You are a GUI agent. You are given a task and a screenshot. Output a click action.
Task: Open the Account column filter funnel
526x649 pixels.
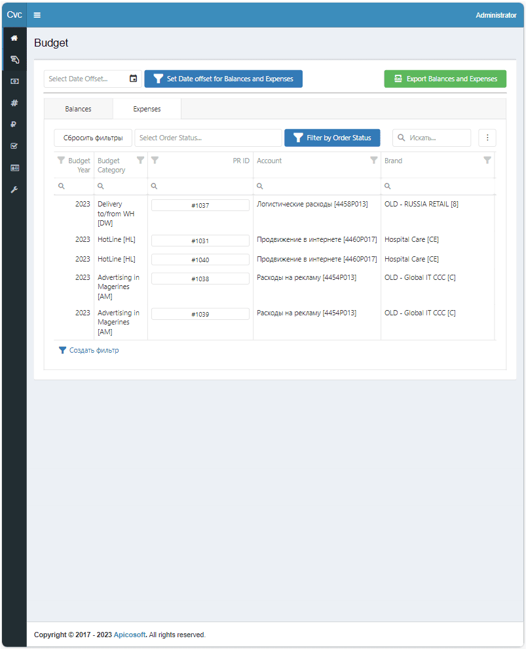373,160
